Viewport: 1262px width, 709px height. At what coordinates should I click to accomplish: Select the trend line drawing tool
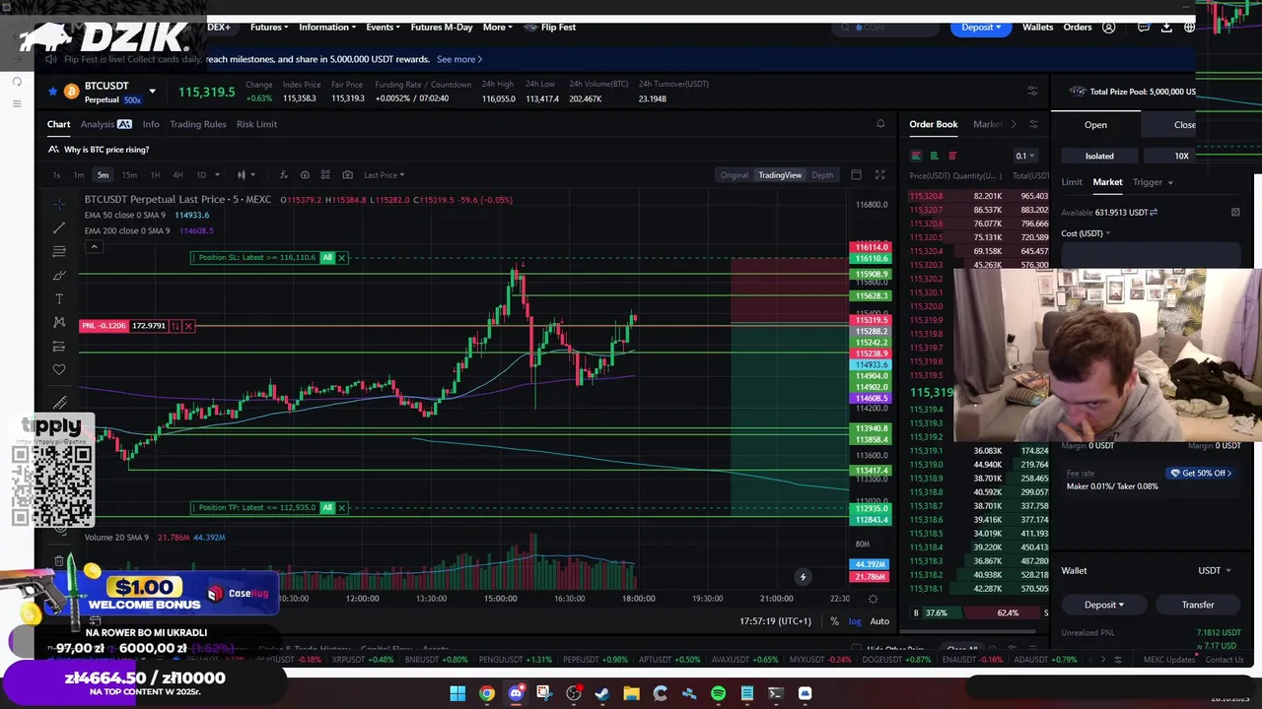(x=59, y=227)
